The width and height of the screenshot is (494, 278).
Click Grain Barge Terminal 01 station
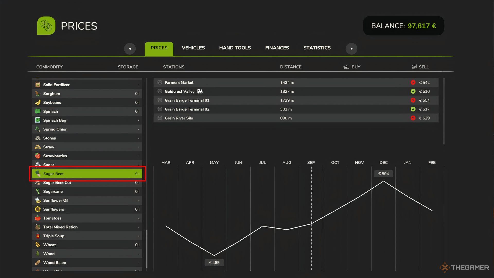coord(187,100)
